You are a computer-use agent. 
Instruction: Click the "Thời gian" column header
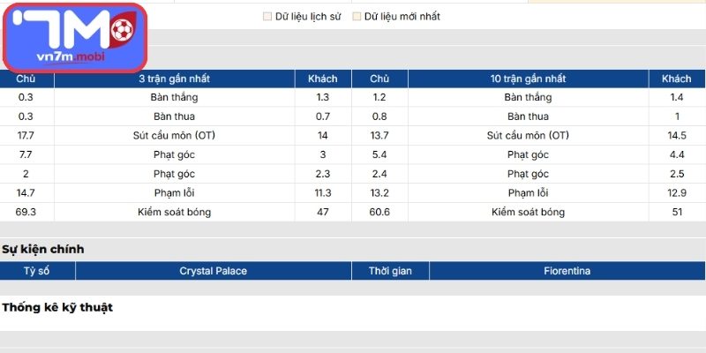(390, 271)
